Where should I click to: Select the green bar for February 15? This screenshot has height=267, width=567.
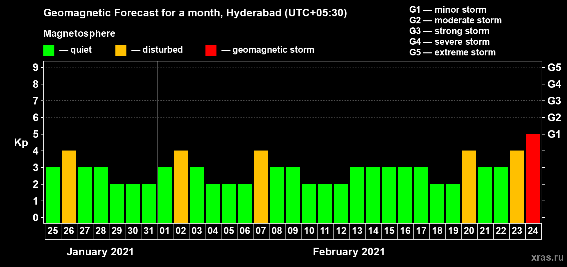(389, 195)
